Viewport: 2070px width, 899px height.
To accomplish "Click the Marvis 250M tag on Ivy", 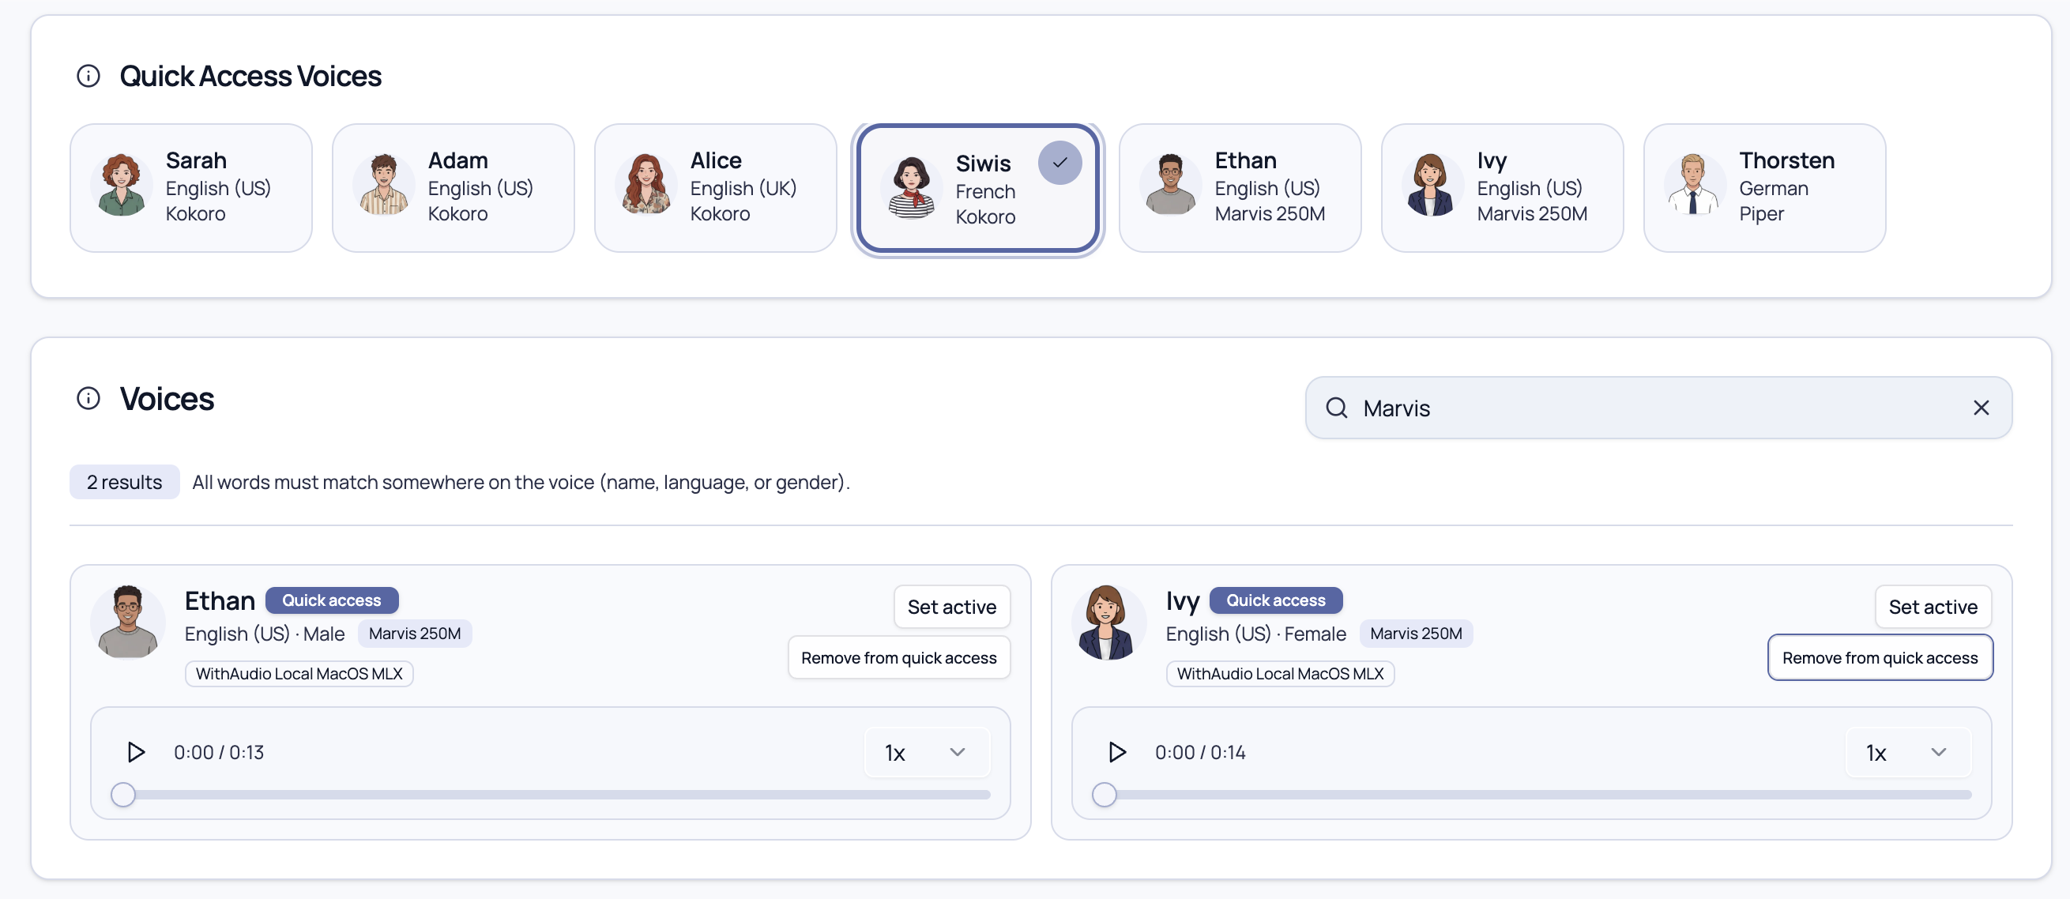I will (x=1416, y=633).
